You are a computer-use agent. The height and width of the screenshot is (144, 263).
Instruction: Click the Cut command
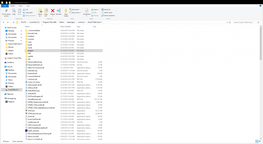pos(26,9)
